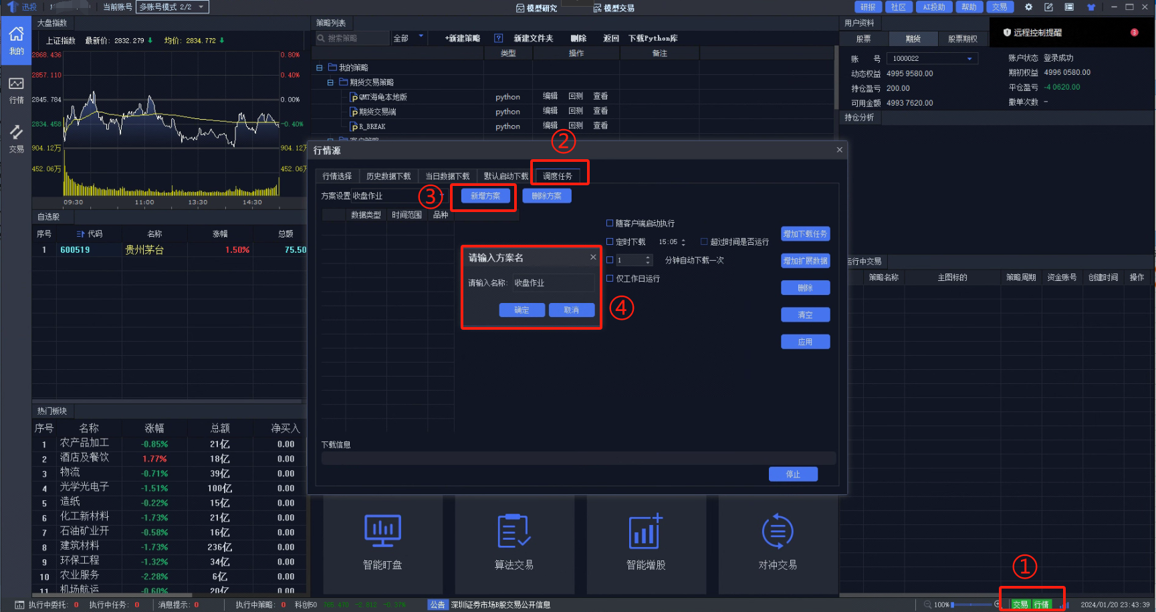Switch to the 历史数据下载 tab

pyautogui.click(x=388, y=176)
